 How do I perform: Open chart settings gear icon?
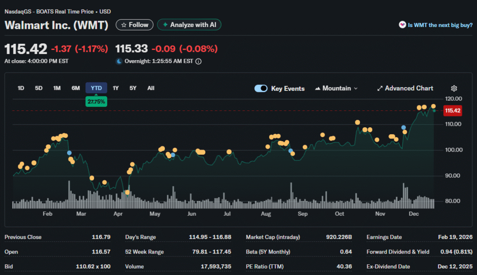coord(454,89)
